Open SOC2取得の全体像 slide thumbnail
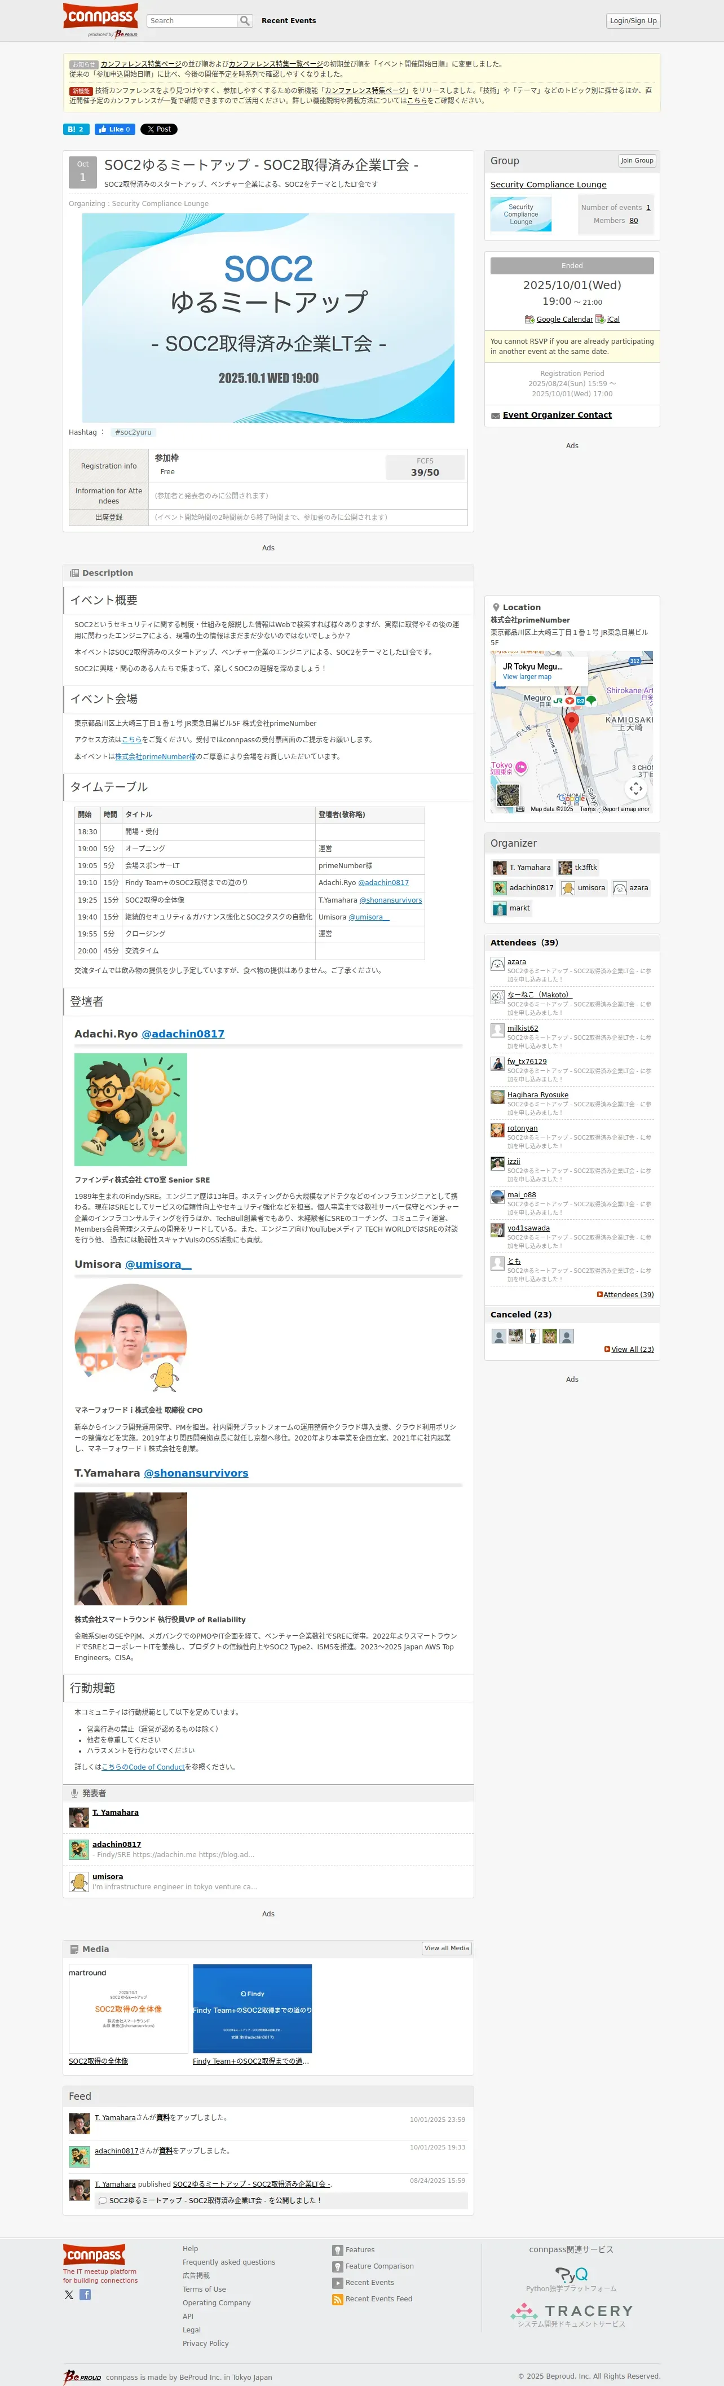The image size is (724, 2386). [x=129, y=2008]
